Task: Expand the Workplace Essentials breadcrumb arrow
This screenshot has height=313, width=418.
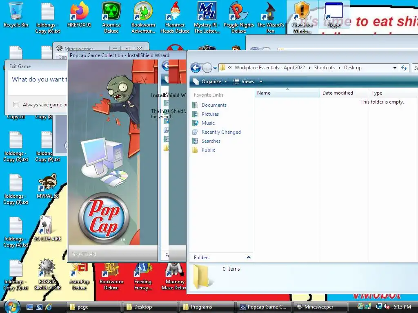Action: [309, 68]
